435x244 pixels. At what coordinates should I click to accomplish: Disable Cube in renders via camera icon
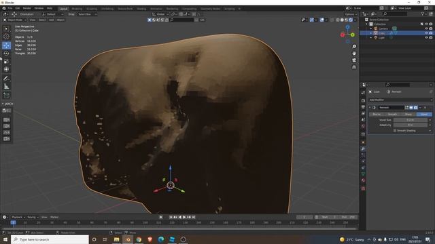click(431, 33)
